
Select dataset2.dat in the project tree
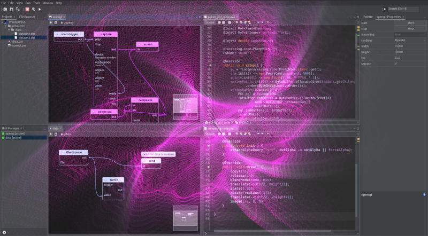(x=27, y=37)
